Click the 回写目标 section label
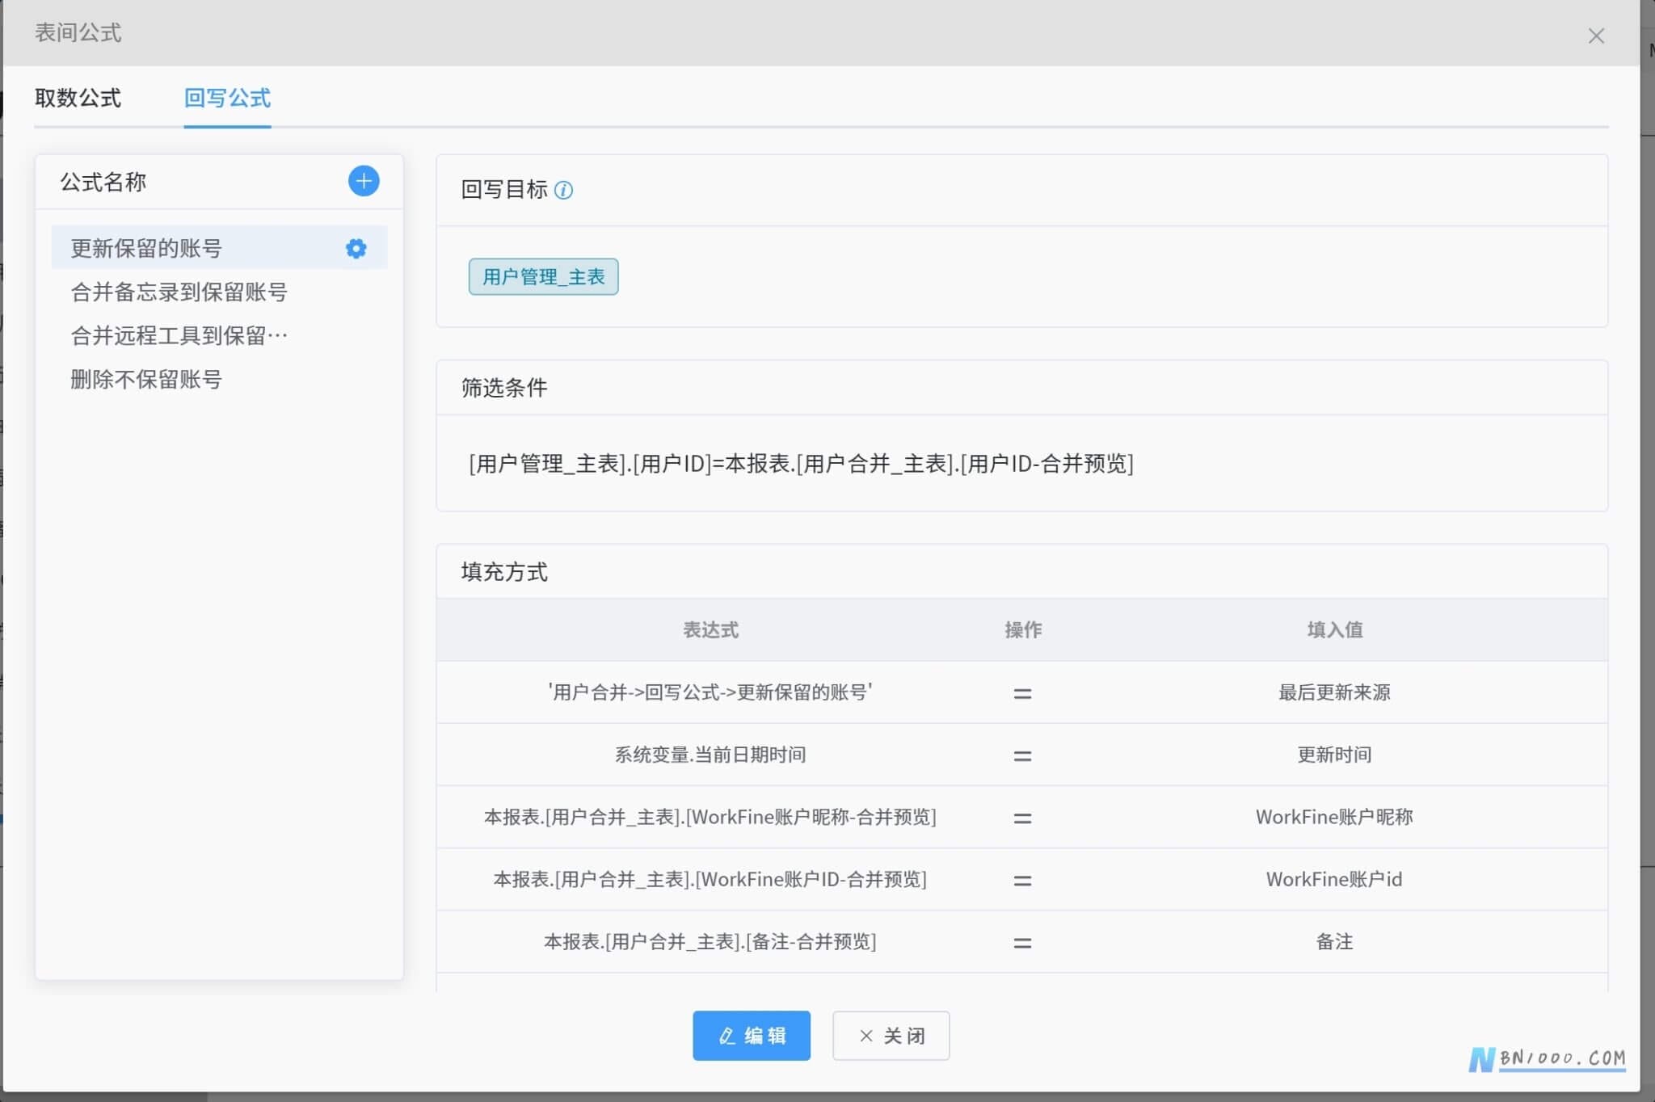This screenshot has width=1655, height=1102. pos(504,190)
